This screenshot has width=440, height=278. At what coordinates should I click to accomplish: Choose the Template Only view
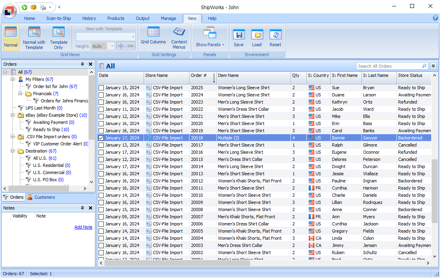point(59,37)
